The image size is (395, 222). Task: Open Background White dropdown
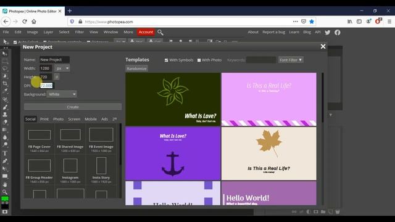click(62, 94)
